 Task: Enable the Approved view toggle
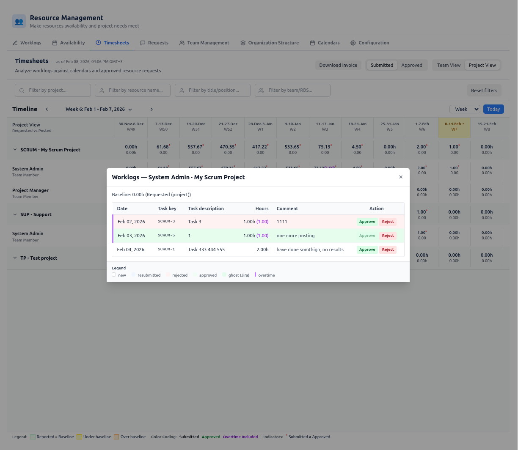[412, 65]
